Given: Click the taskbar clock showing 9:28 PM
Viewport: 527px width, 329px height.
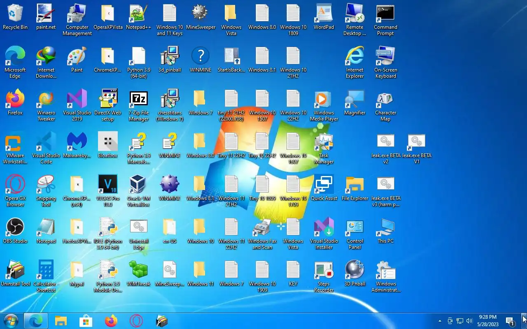Looking at the screenshot, I should (488, 321).
